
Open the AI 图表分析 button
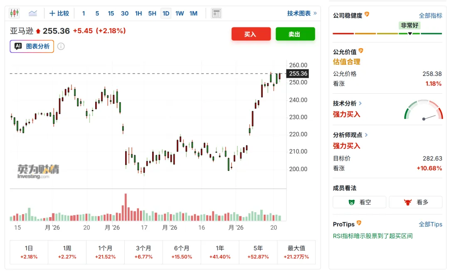point(32,46)
